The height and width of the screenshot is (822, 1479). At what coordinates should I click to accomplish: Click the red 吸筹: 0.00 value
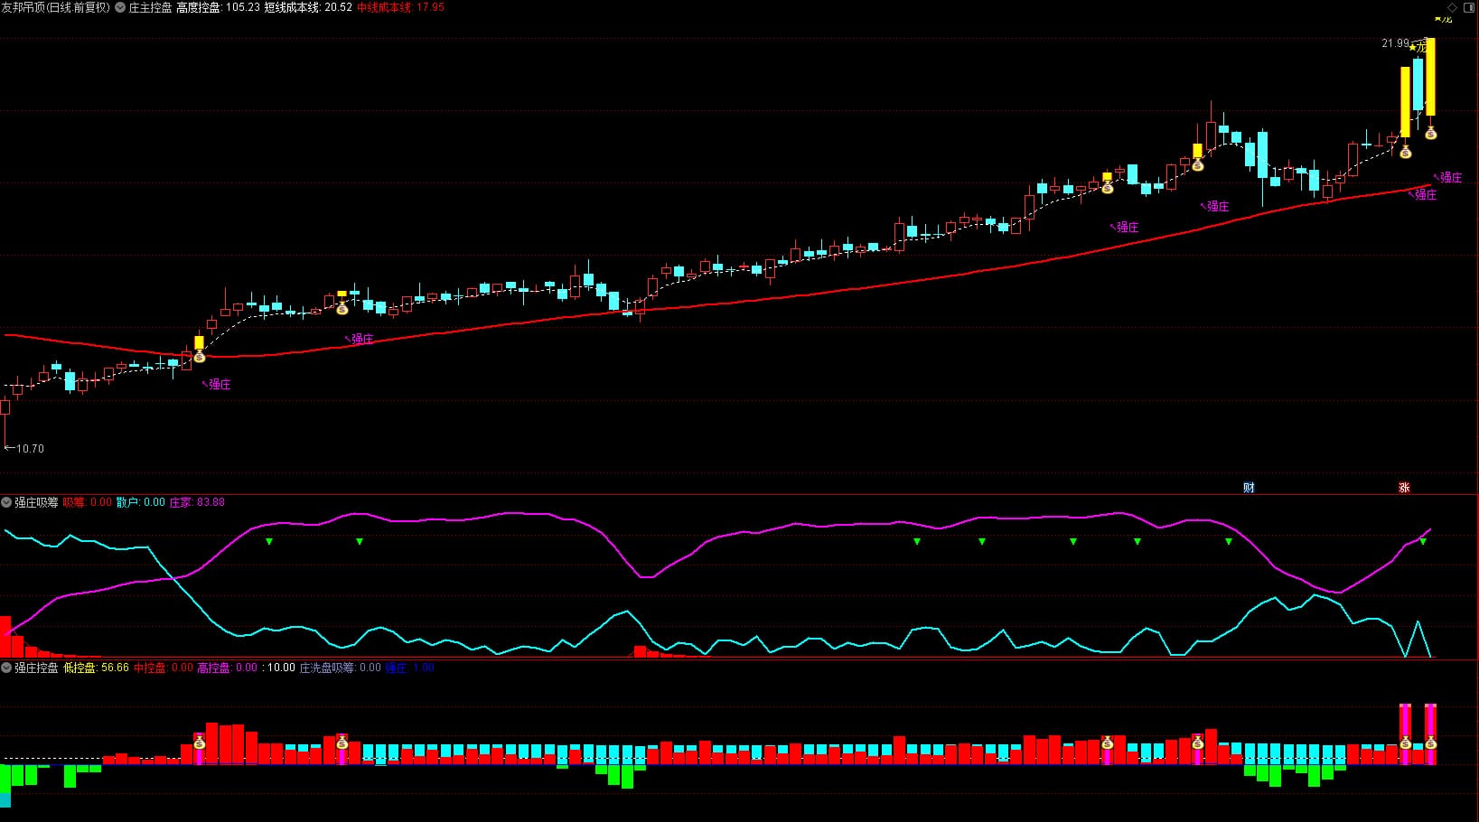coord(88,502)
